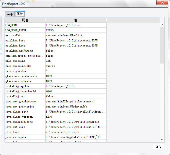
Task: Switch to the 关于 tab
Action: click(x=10, y=14)
